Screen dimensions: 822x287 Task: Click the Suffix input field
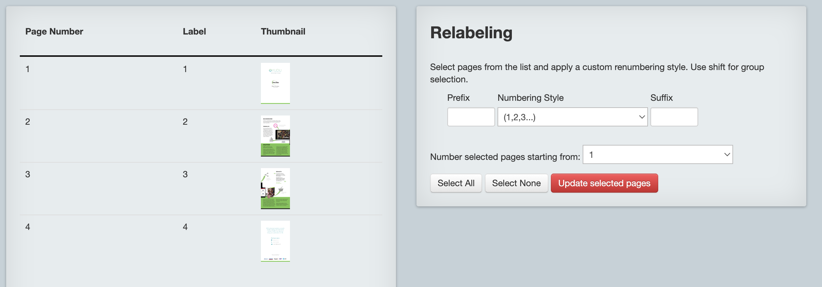pos(674,117)
